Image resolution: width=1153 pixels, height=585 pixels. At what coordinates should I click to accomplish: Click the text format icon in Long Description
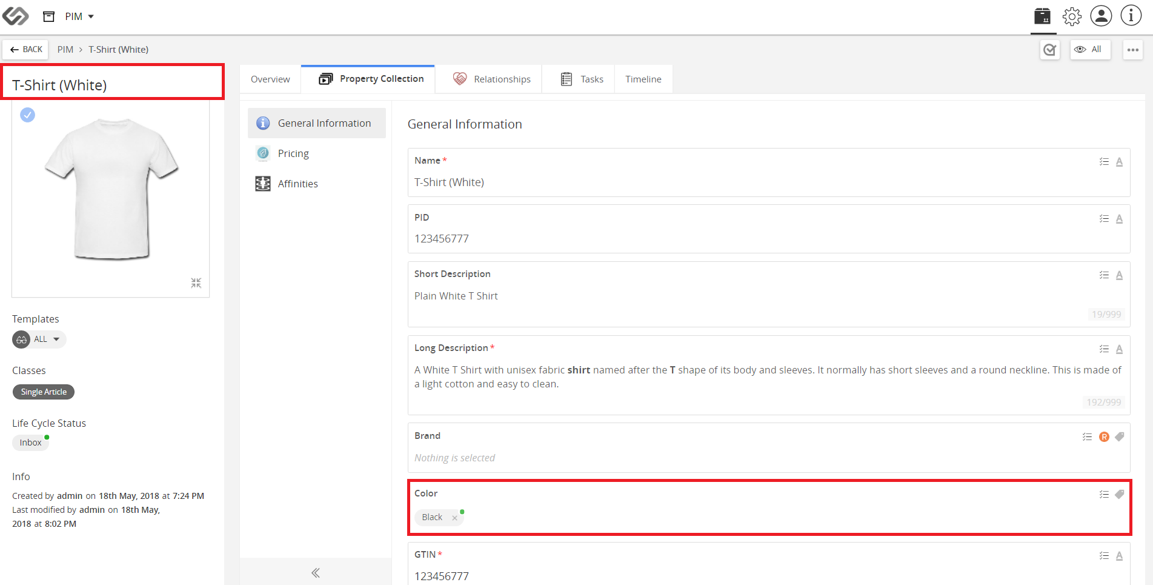pos(1119,349)
